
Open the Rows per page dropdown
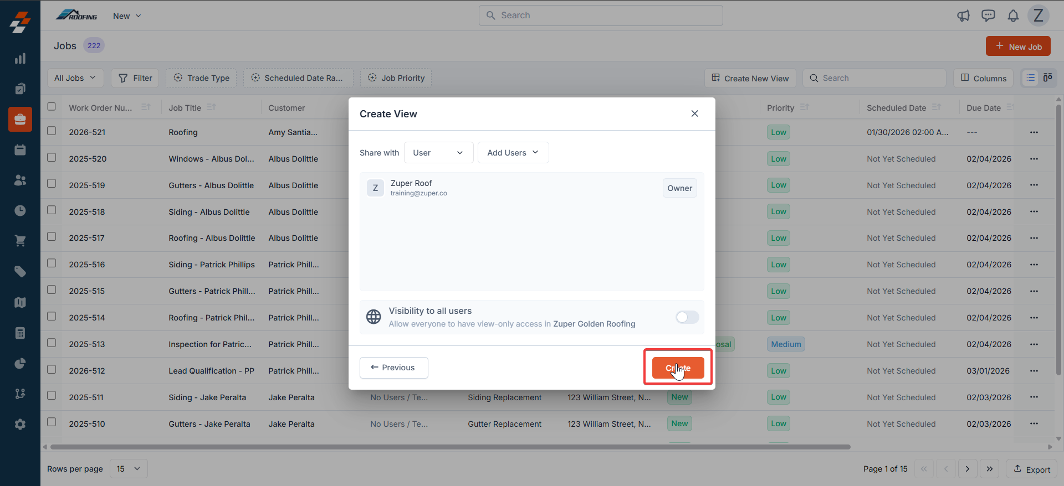[x=129, y=469]
